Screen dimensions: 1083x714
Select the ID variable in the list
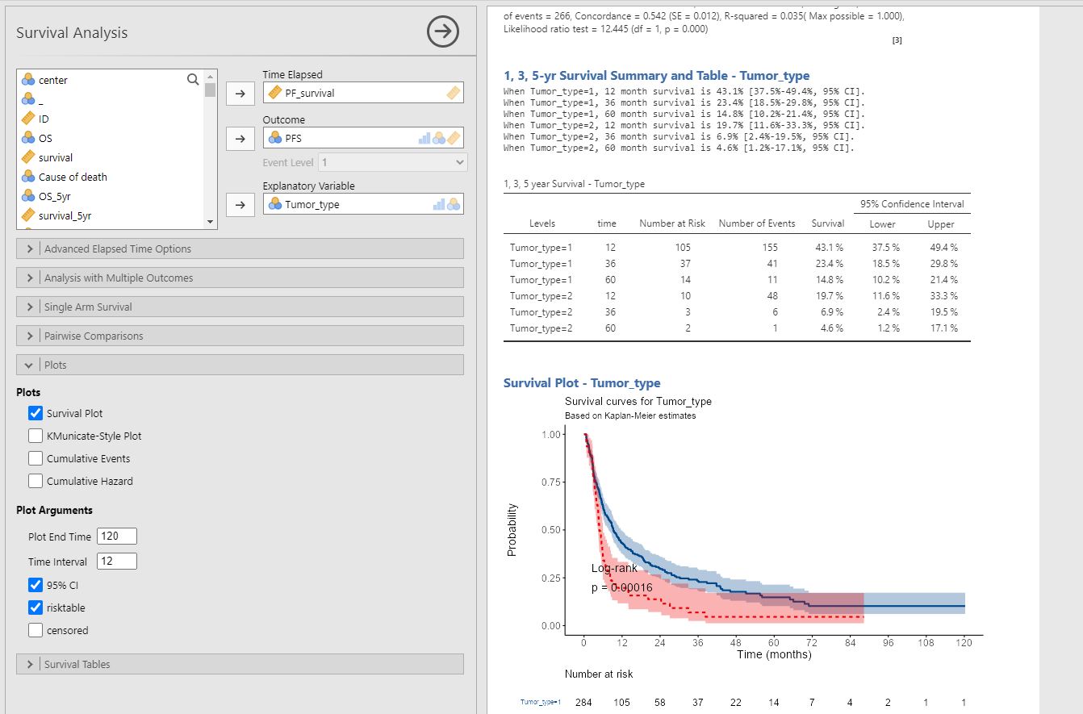(x=44, y=119)
